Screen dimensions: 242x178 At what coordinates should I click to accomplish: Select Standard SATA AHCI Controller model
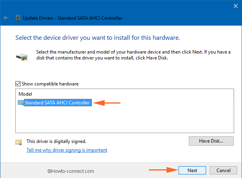click(x=57, y=103)
